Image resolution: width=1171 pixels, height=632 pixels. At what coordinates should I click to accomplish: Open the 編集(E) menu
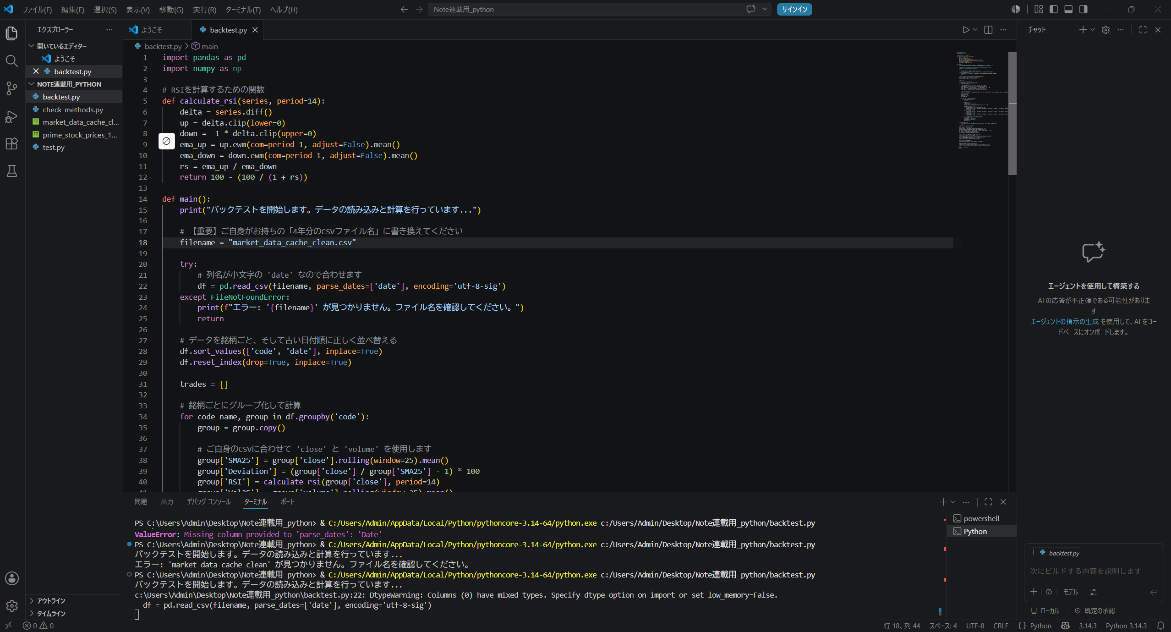click(x=73, y=10)
